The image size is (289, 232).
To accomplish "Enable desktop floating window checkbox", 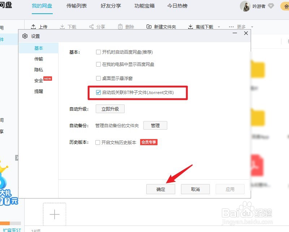I will pyautogui.click(x=98, y=79).
